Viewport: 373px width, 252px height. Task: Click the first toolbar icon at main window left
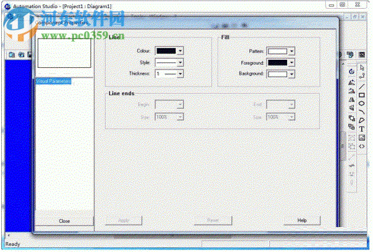click(x=12, y=55)
